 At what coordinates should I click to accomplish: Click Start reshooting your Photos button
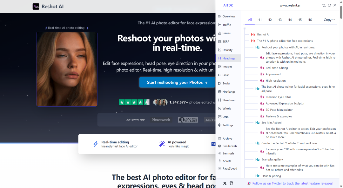[177, 82]
